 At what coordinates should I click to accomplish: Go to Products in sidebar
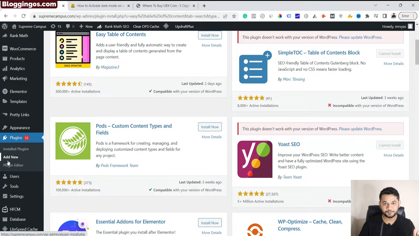pyautogui.click(x=17, y=59)
